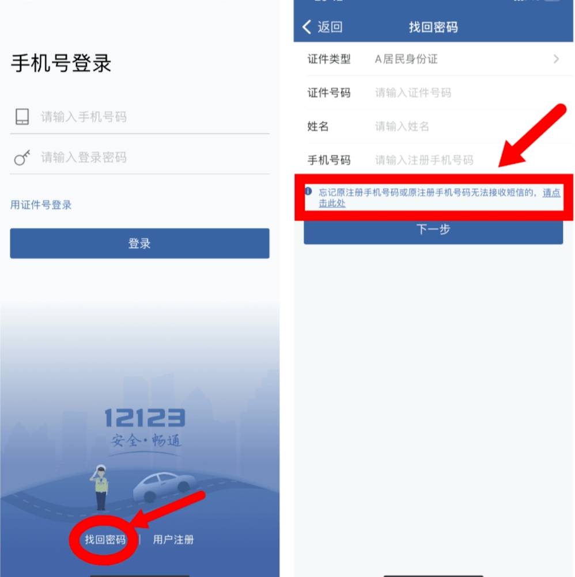This screenshot has height=577, width=575.
Task: Tap the white car illustration
Action: (x=165, y=487)
